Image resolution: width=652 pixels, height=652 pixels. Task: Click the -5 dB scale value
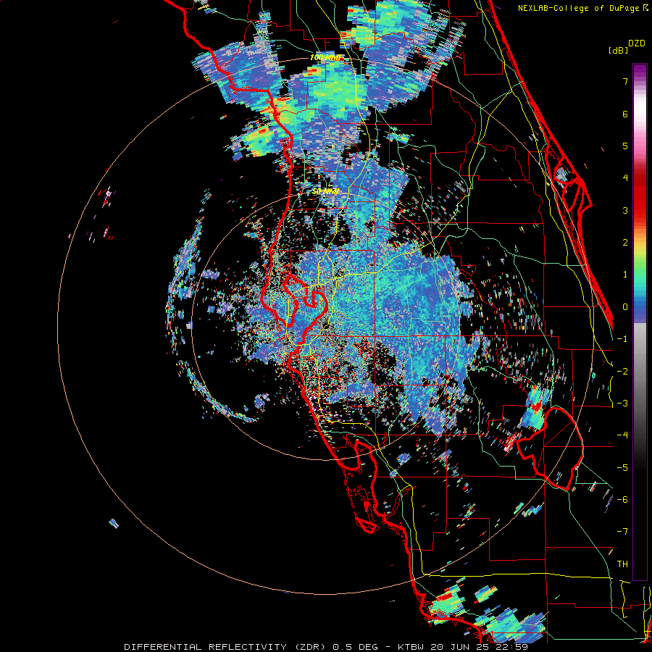coord(622,468)
